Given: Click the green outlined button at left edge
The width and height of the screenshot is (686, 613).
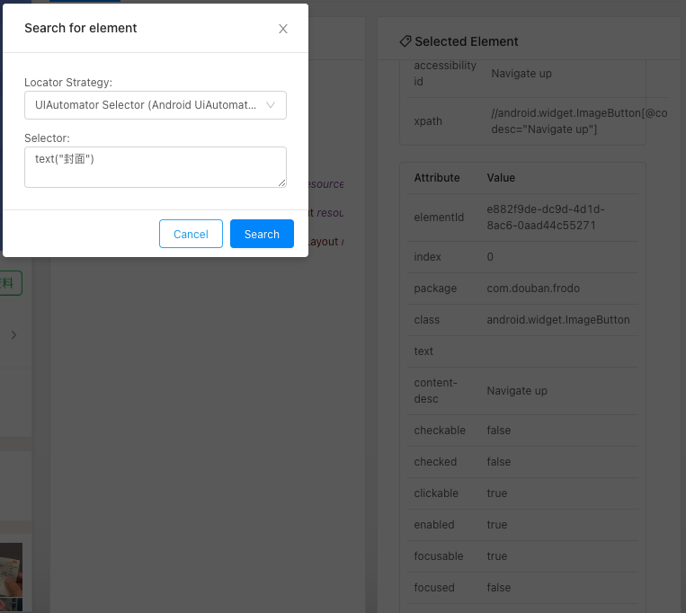Looking at the screenshot, I should [11, 283].
